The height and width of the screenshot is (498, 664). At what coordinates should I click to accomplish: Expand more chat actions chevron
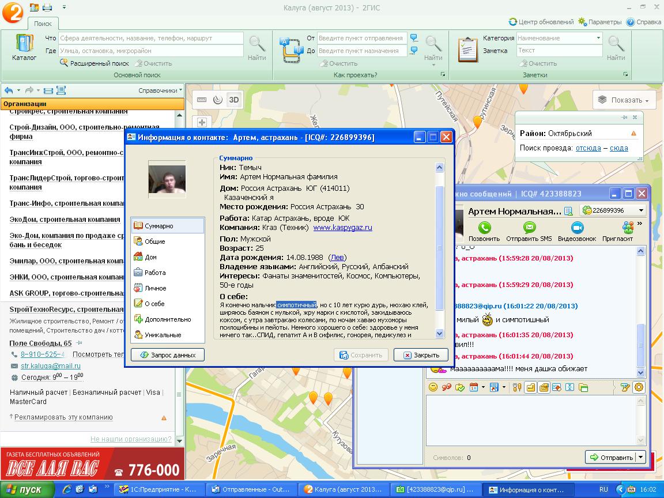coord(640,223)
